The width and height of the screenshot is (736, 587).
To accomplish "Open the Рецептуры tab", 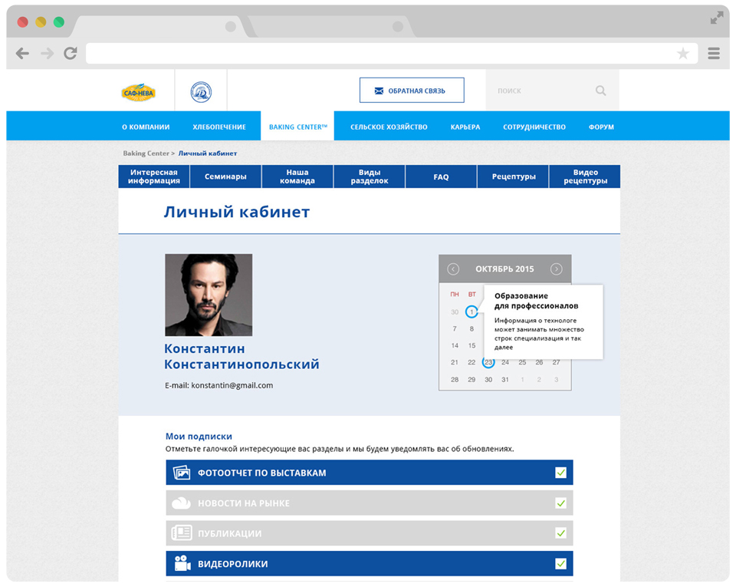I will click(x=513, y=176).
